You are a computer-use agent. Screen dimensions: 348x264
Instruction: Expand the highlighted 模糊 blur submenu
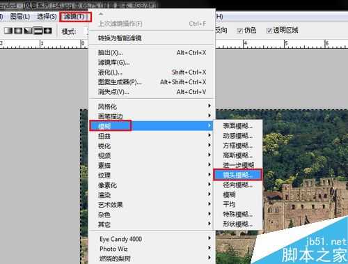pyautogui.click(x=152, y=126)
